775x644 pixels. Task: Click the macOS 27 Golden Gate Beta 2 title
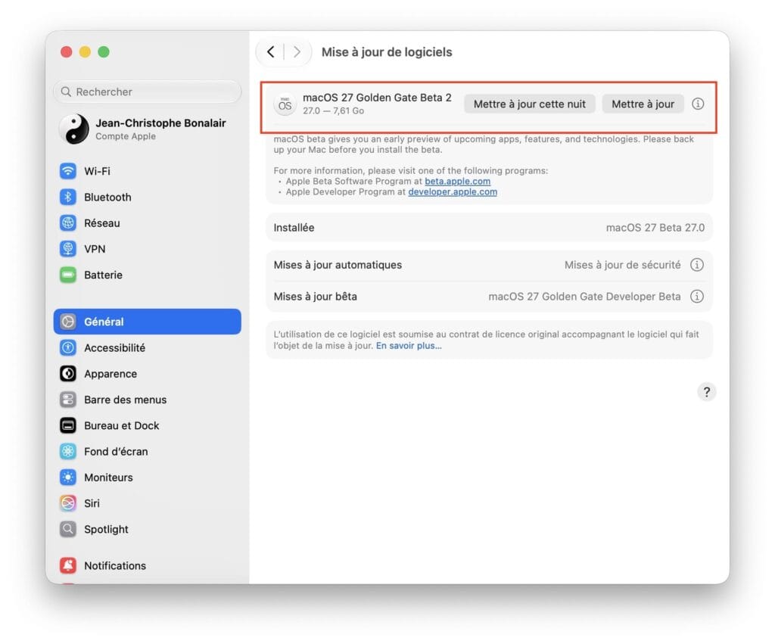377,98
